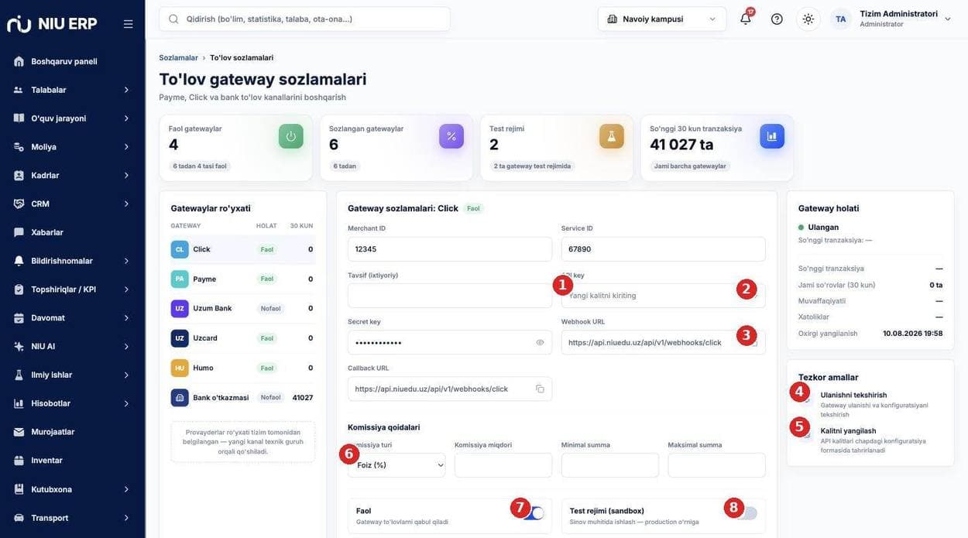The height and width of the screenshot is (538, 968).
Task: Select the Bank o'tkazmasi gateway icon
Action: [180, 397]
